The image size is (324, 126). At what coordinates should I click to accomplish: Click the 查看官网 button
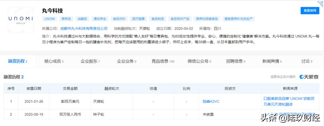(310, 10)
